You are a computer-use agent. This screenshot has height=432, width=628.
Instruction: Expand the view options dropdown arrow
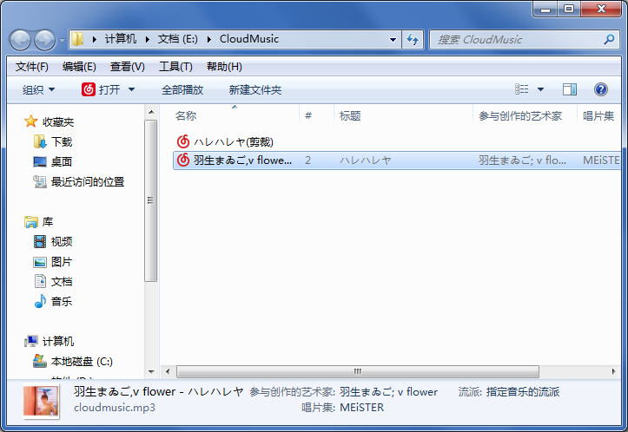[x=540, y=89]
